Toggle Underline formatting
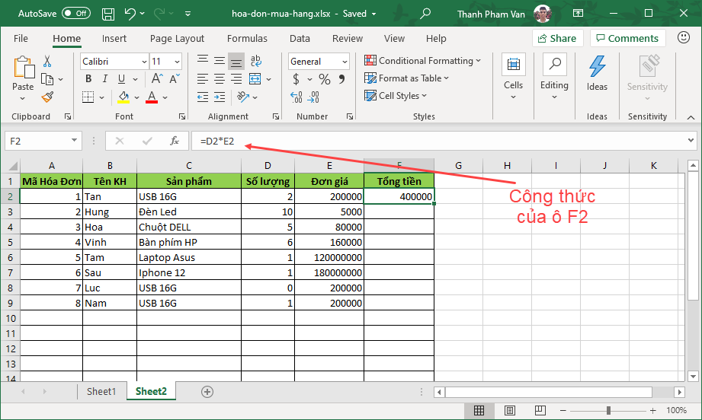This screenshot has height=420, width=702. [121, 79]
